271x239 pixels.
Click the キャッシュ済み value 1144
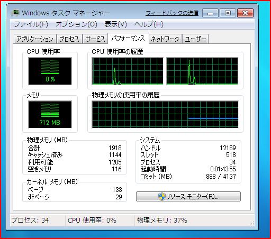pos(115,155)
